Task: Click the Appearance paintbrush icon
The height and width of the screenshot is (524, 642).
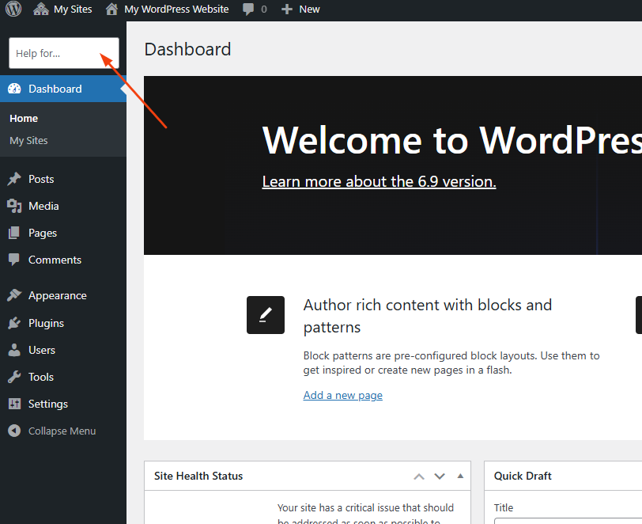Action: tap(14, 295)
